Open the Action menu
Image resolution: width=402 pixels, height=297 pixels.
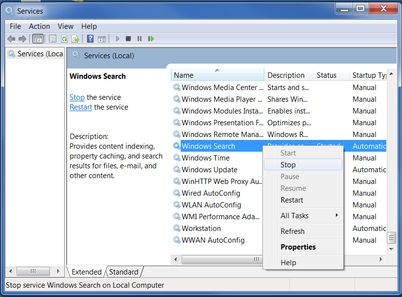[x=39, y=26]
